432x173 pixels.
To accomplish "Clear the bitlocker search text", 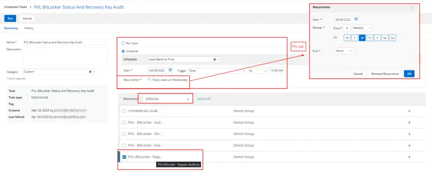I will (x=188, y=99).
